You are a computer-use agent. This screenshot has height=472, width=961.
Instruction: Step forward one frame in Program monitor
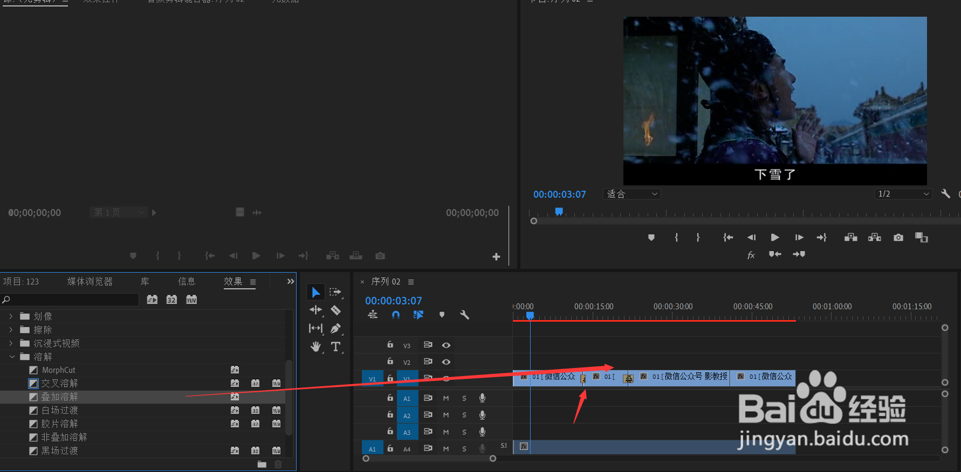pyautogui.click(x=799, y=238)
